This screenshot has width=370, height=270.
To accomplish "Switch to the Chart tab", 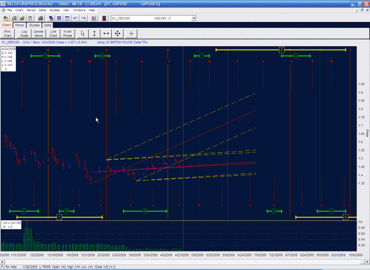I will pos(7,25).
